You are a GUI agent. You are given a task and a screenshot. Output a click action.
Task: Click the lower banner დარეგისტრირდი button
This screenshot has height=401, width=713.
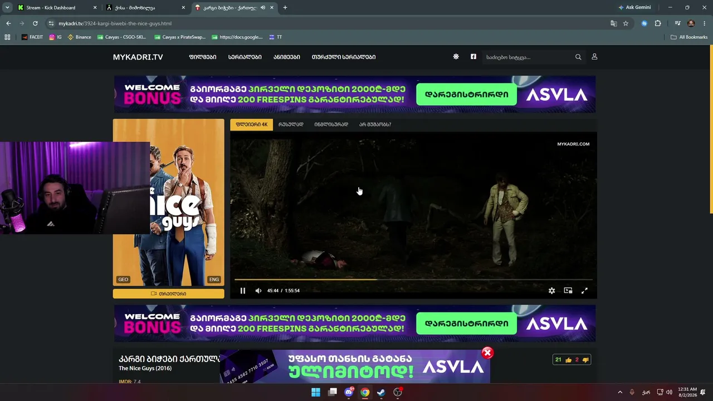click(466, 324)
